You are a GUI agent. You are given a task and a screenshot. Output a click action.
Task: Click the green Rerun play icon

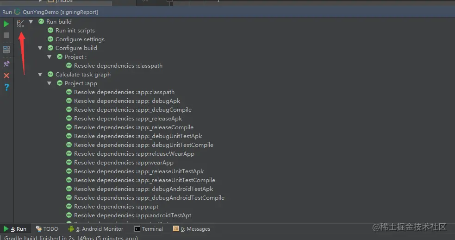pos(6,24)
